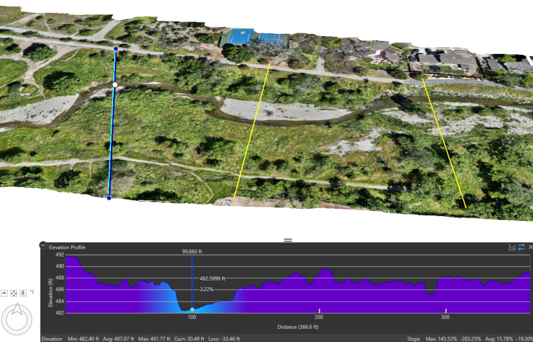Switch to first-person walking navigation mode
The height and width of the screenshot is (342, 533).
(x=23, y=293)
